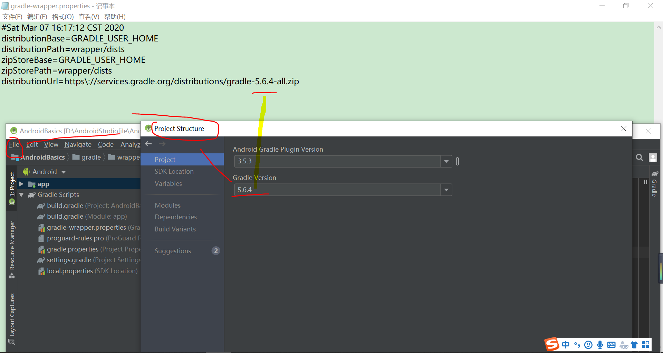Screen dimensions: 663x353
Task: Open the emoji panel in Sogou bar
Action: tap(588, 345)
